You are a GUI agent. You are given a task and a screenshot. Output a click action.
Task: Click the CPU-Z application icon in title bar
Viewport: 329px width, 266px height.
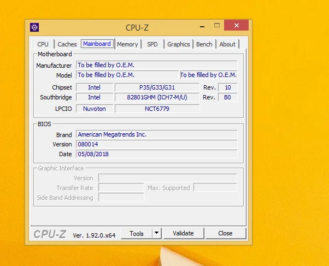coord(34,27)
